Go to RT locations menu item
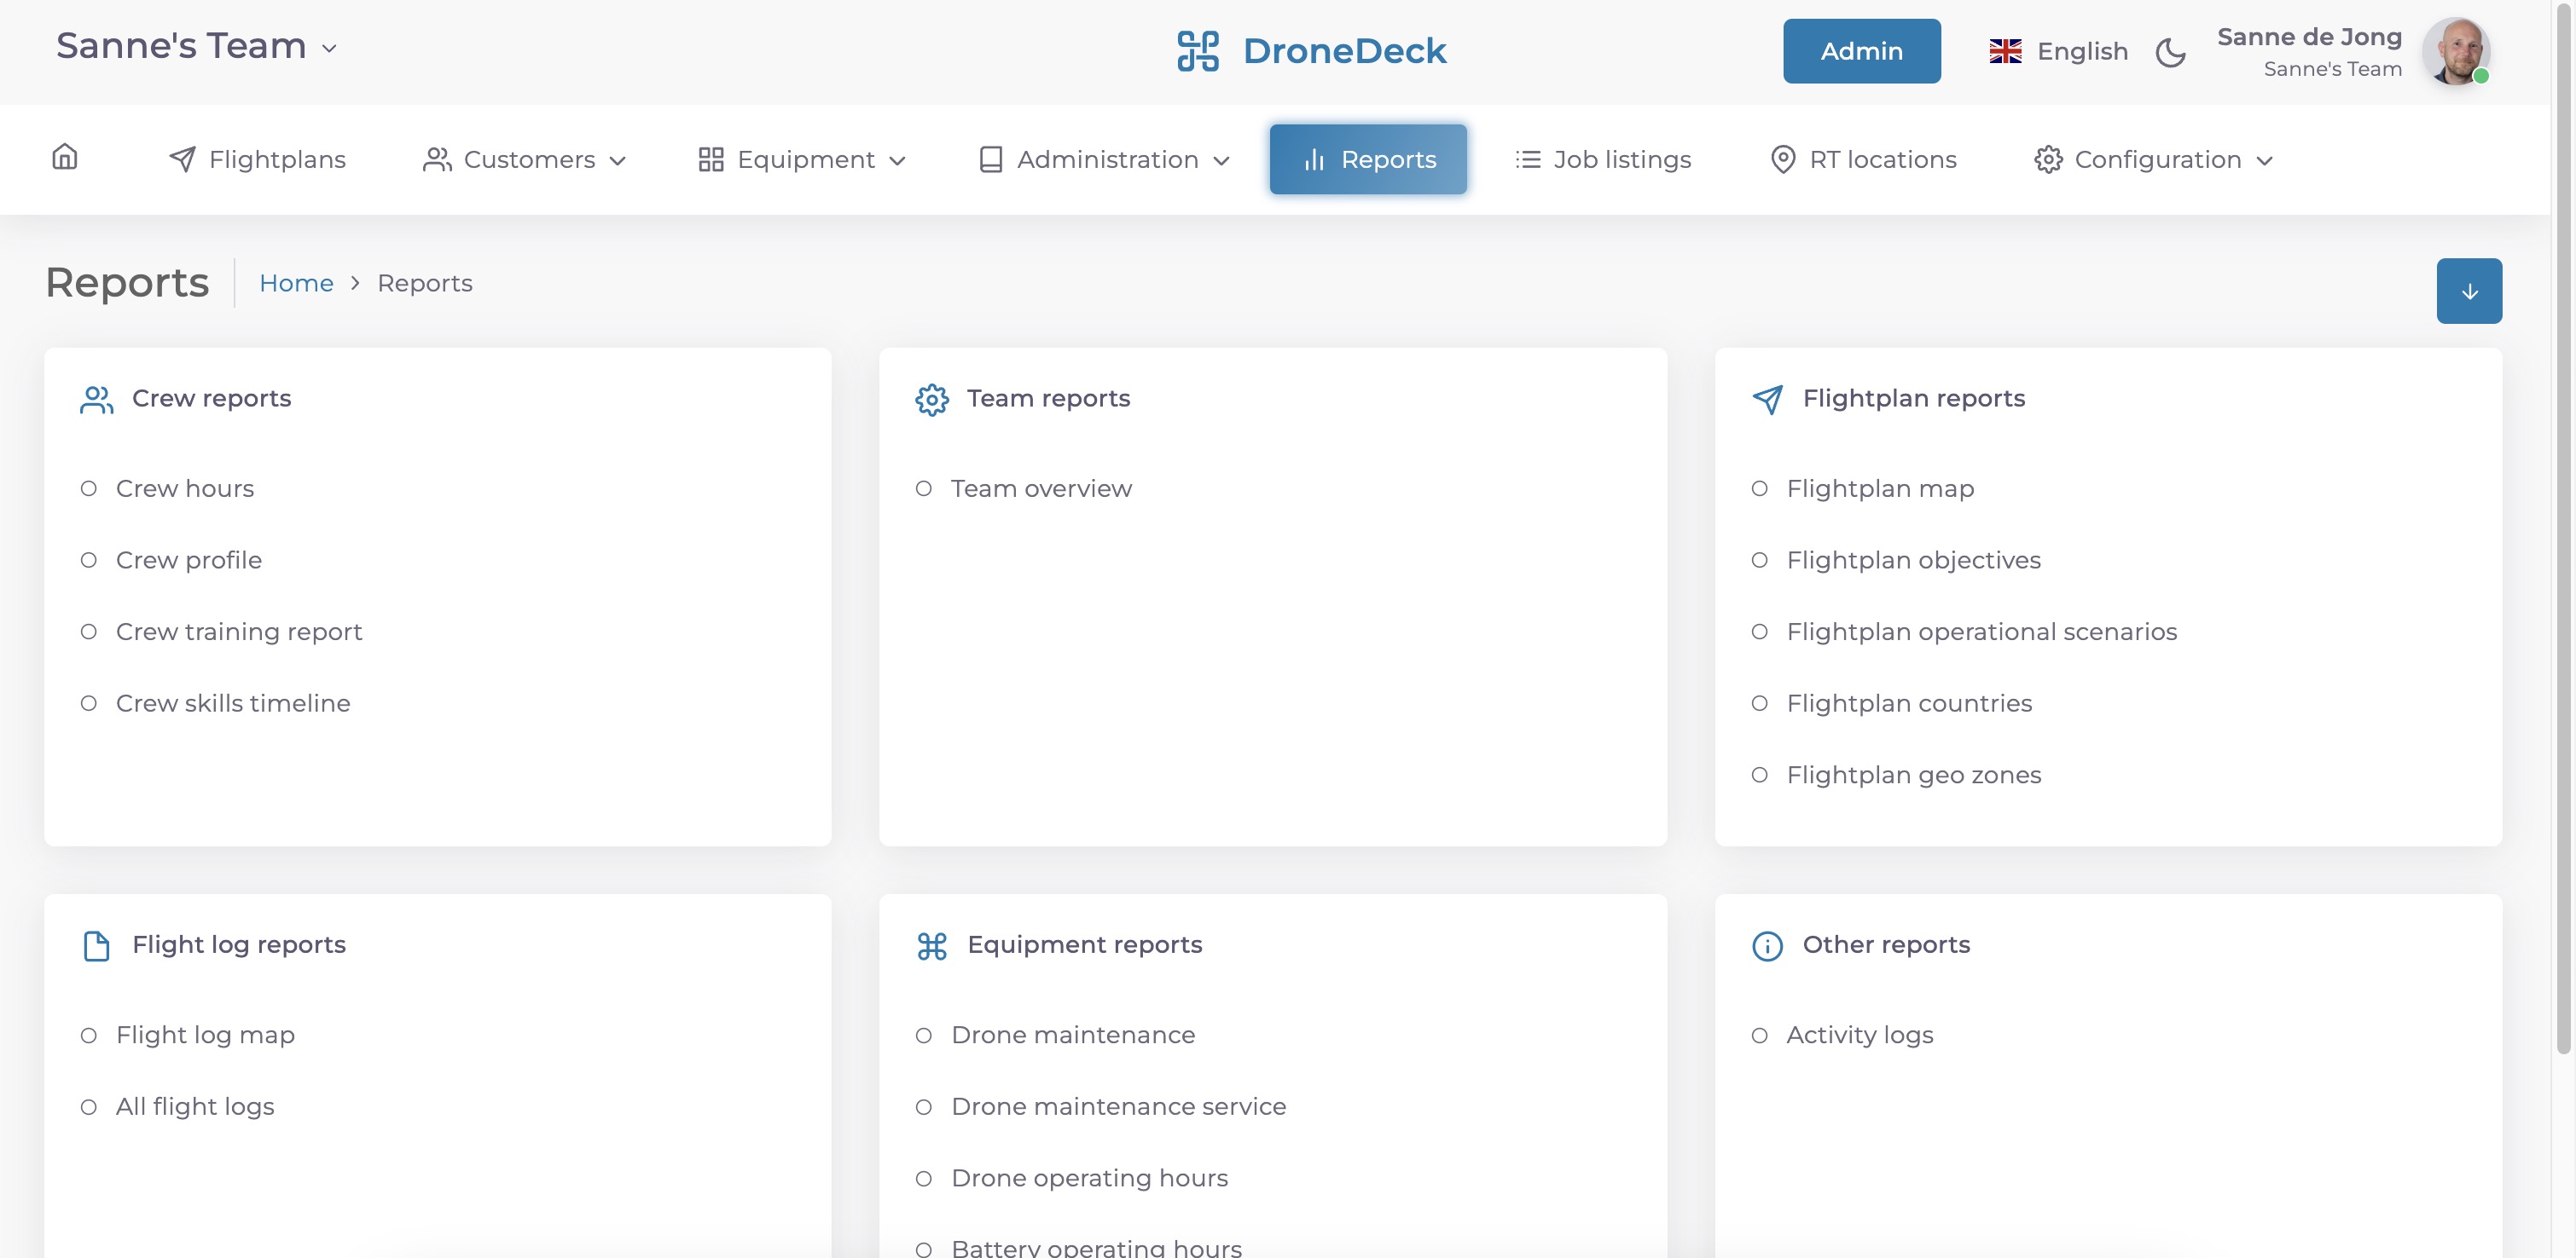Viewport: 2576px width, 1258px height. point(1863,160)
